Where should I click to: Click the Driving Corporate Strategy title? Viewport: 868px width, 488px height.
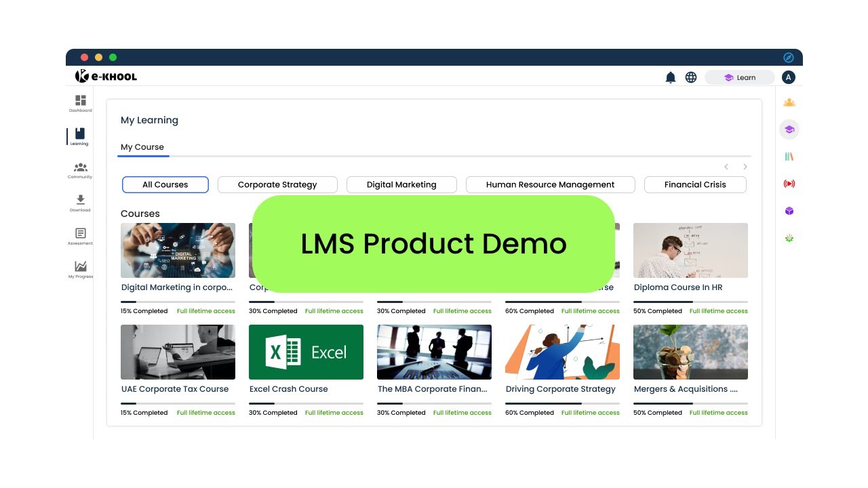pyautogui.click(x=561, y=389)
